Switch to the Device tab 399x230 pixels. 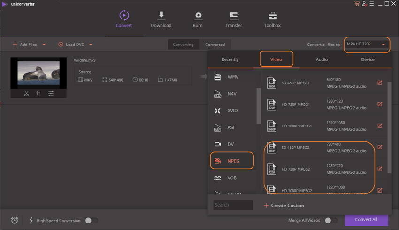(x=368, y=59)
